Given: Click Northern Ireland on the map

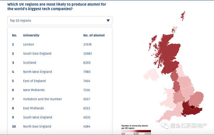Looking at the screenshot, I should point(151,75).
